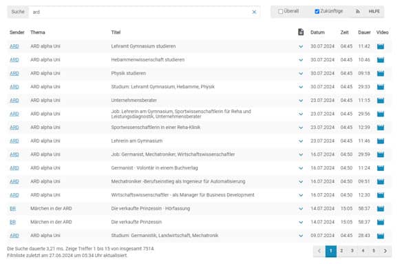Sort by Thema column header
413x264 pixels.
pyautogui.click(x=38, y=32)
